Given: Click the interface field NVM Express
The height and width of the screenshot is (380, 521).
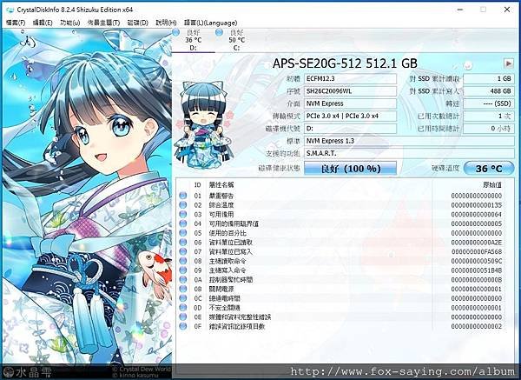Looking at the screenshot, I should click(351, 103).
